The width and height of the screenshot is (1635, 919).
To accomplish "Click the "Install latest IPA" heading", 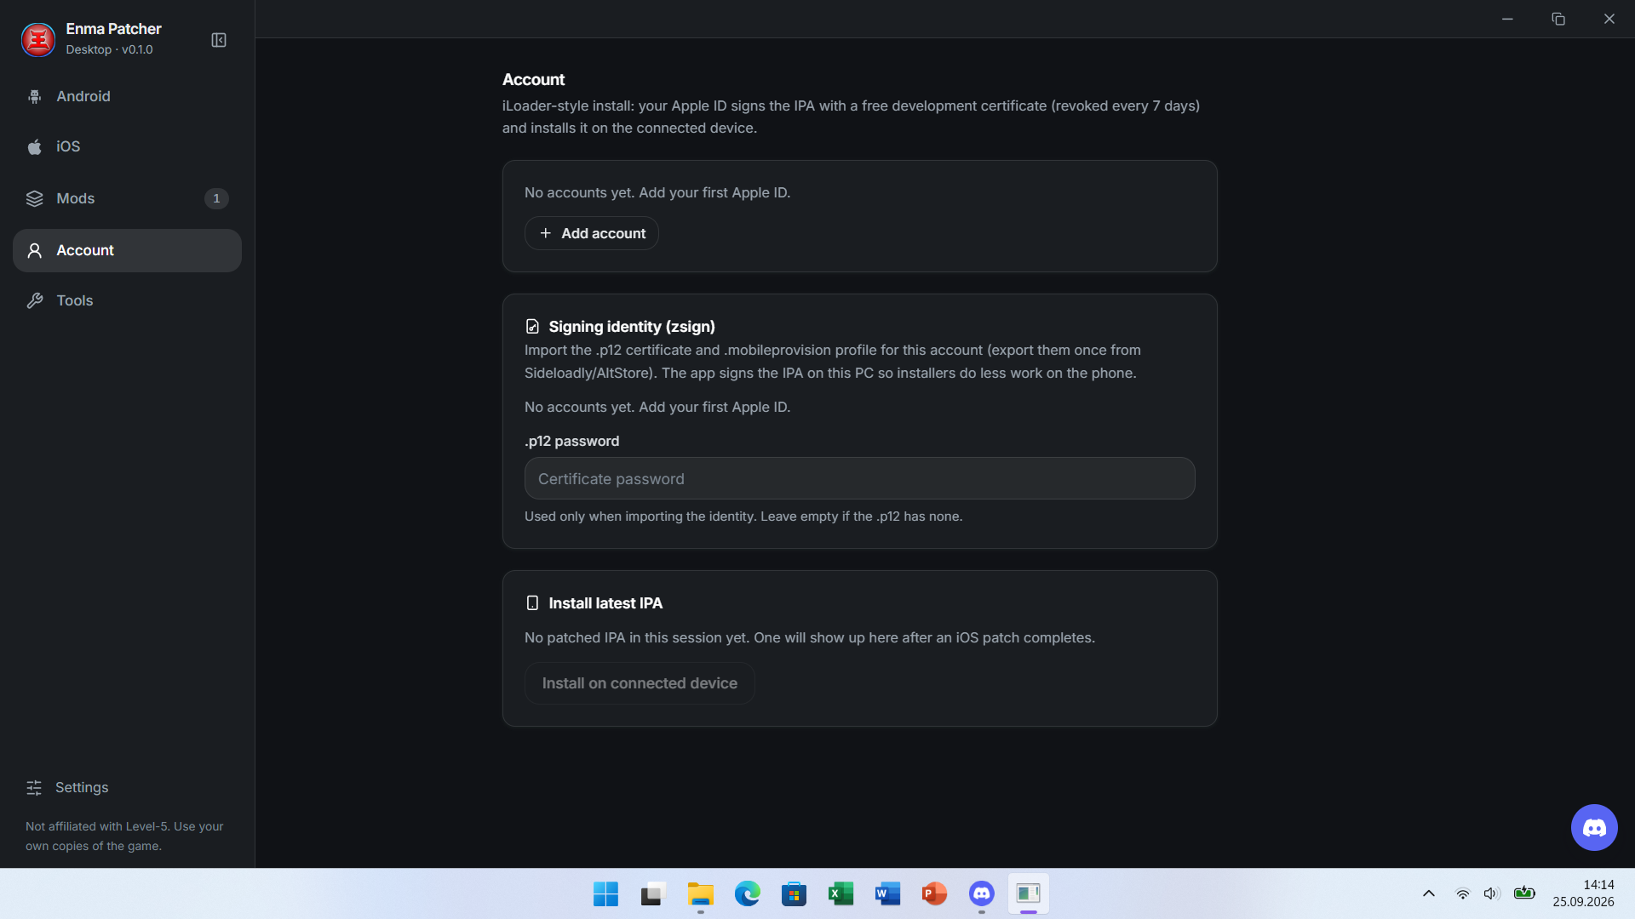I will pos(605,603).
